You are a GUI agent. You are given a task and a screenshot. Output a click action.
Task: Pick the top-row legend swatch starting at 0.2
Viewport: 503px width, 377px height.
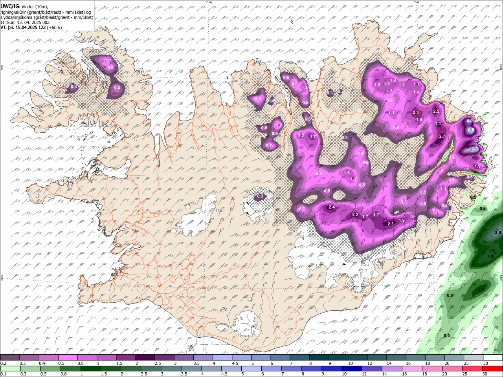(x=10, y=357)
